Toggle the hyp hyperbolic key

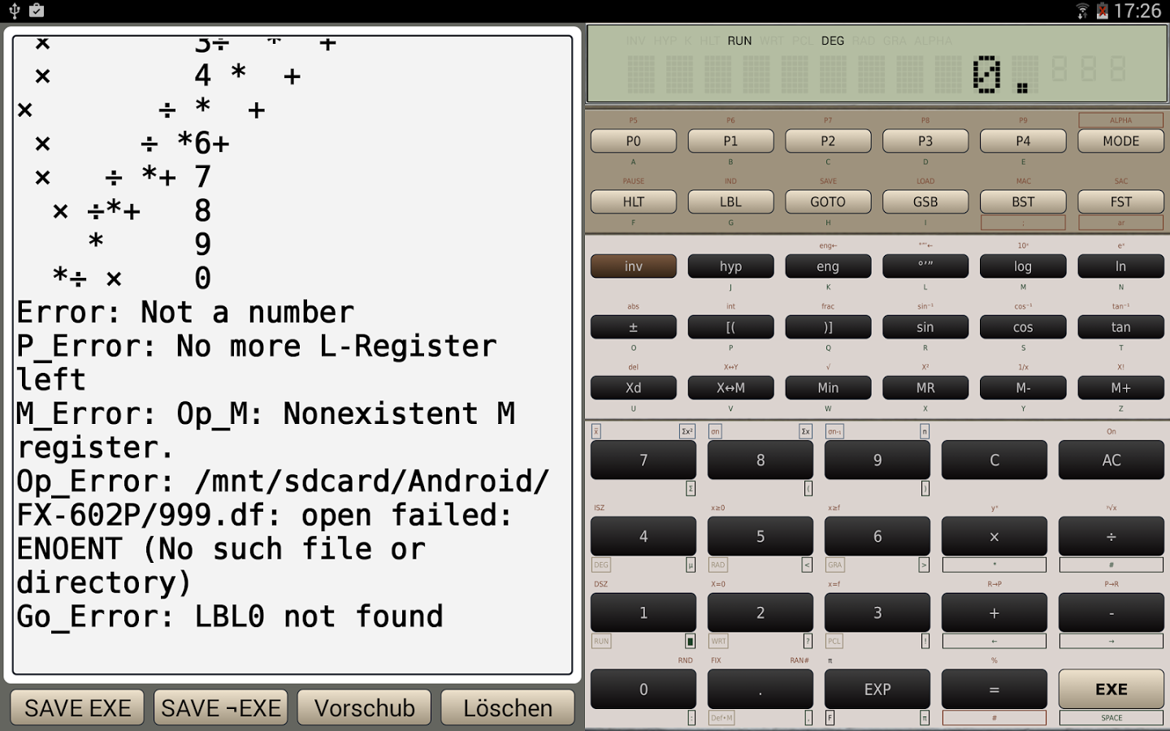pyautogui.click(x=730, y=266)
